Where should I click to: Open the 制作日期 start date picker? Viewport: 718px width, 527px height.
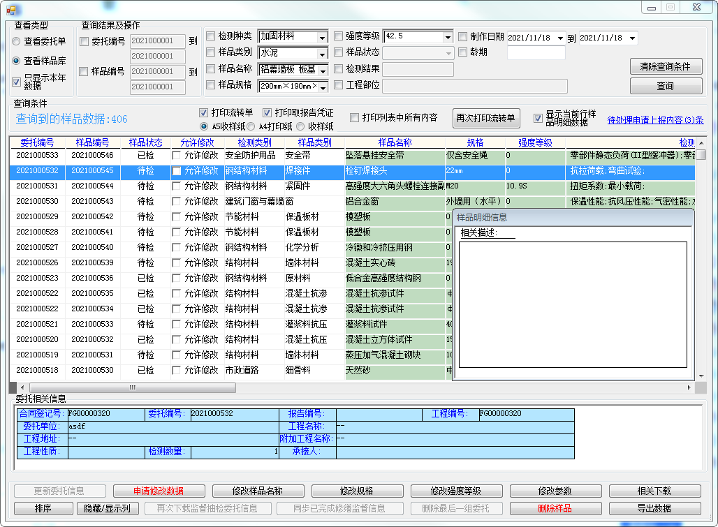tap(561, 38)
